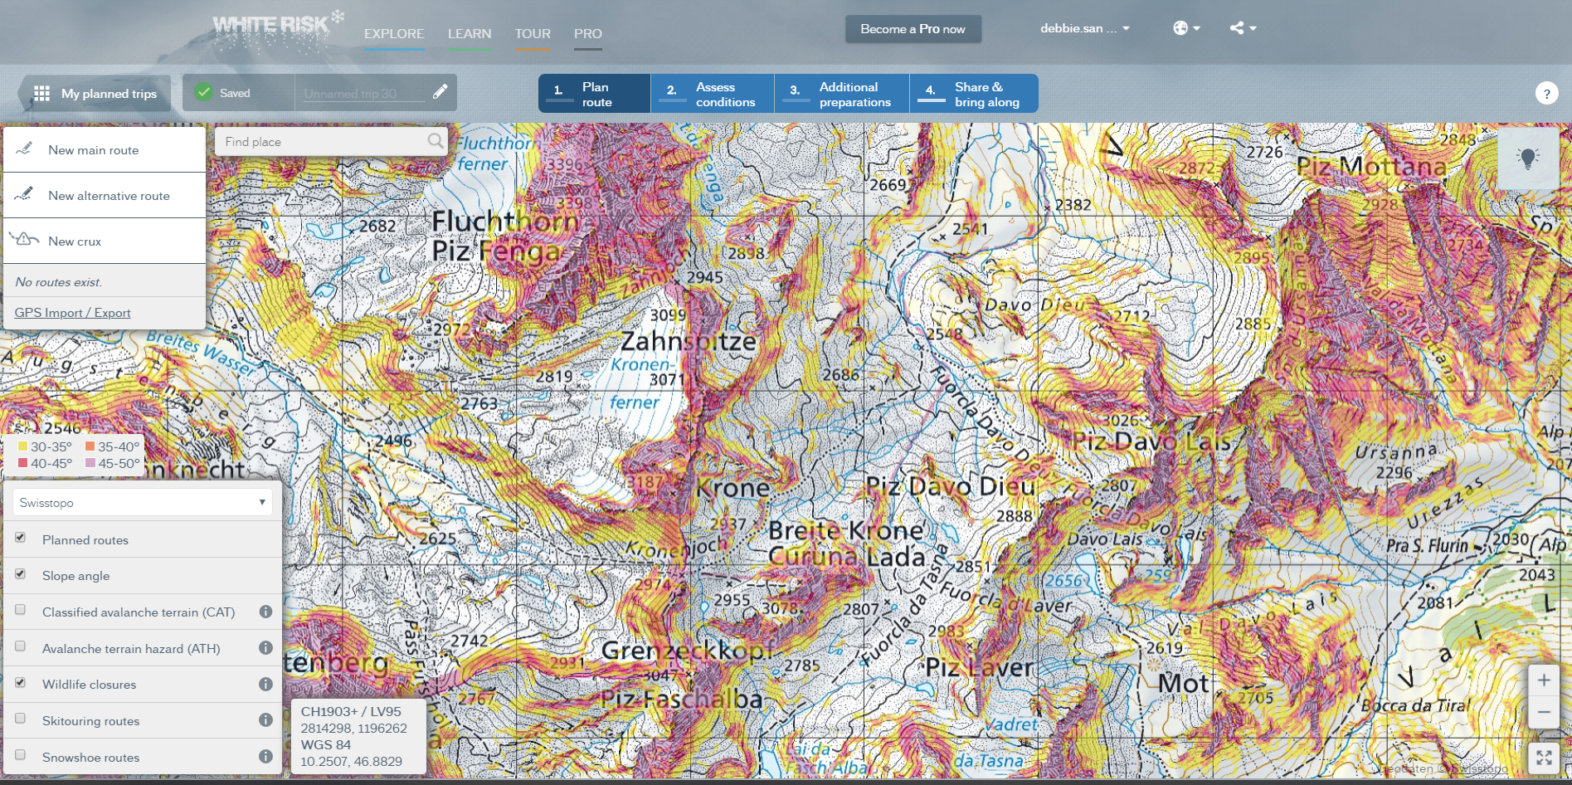Enable the Snowshoe routes checkbox
The width and height of the screenshot is (1572, 785).
tap(21, 755)
